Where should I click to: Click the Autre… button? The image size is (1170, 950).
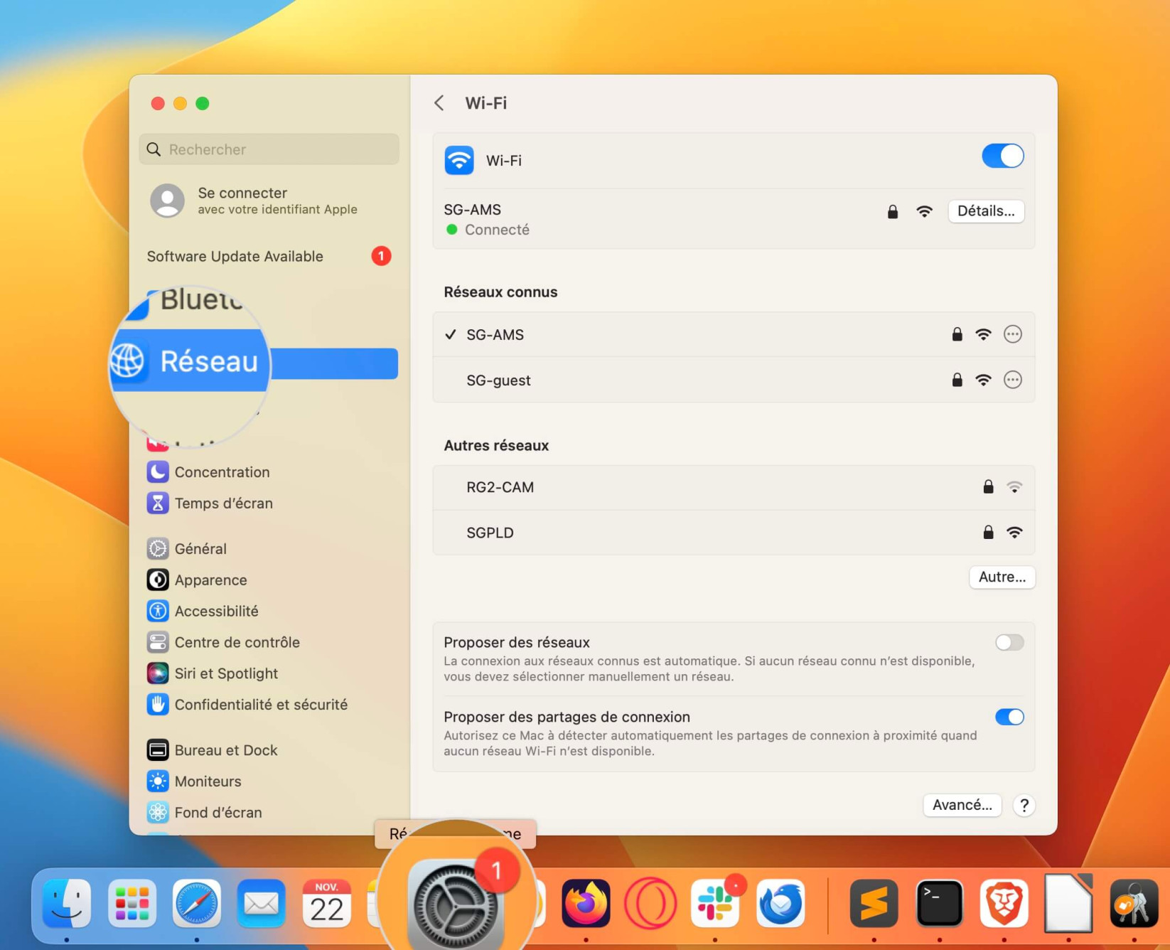click(x=1002, y=577)
